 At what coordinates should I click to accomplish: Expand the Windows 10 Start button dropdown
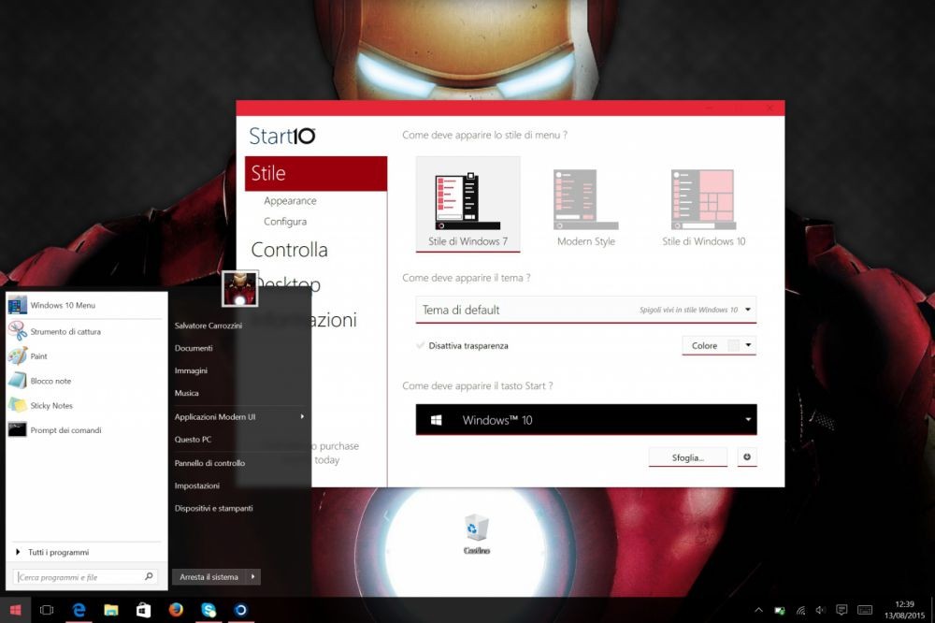point(585,419)
